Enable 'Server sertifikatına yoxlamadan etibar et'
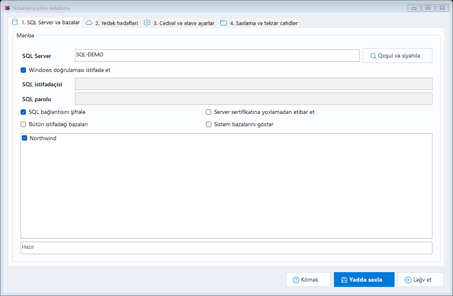 click(x=209, y=112)
